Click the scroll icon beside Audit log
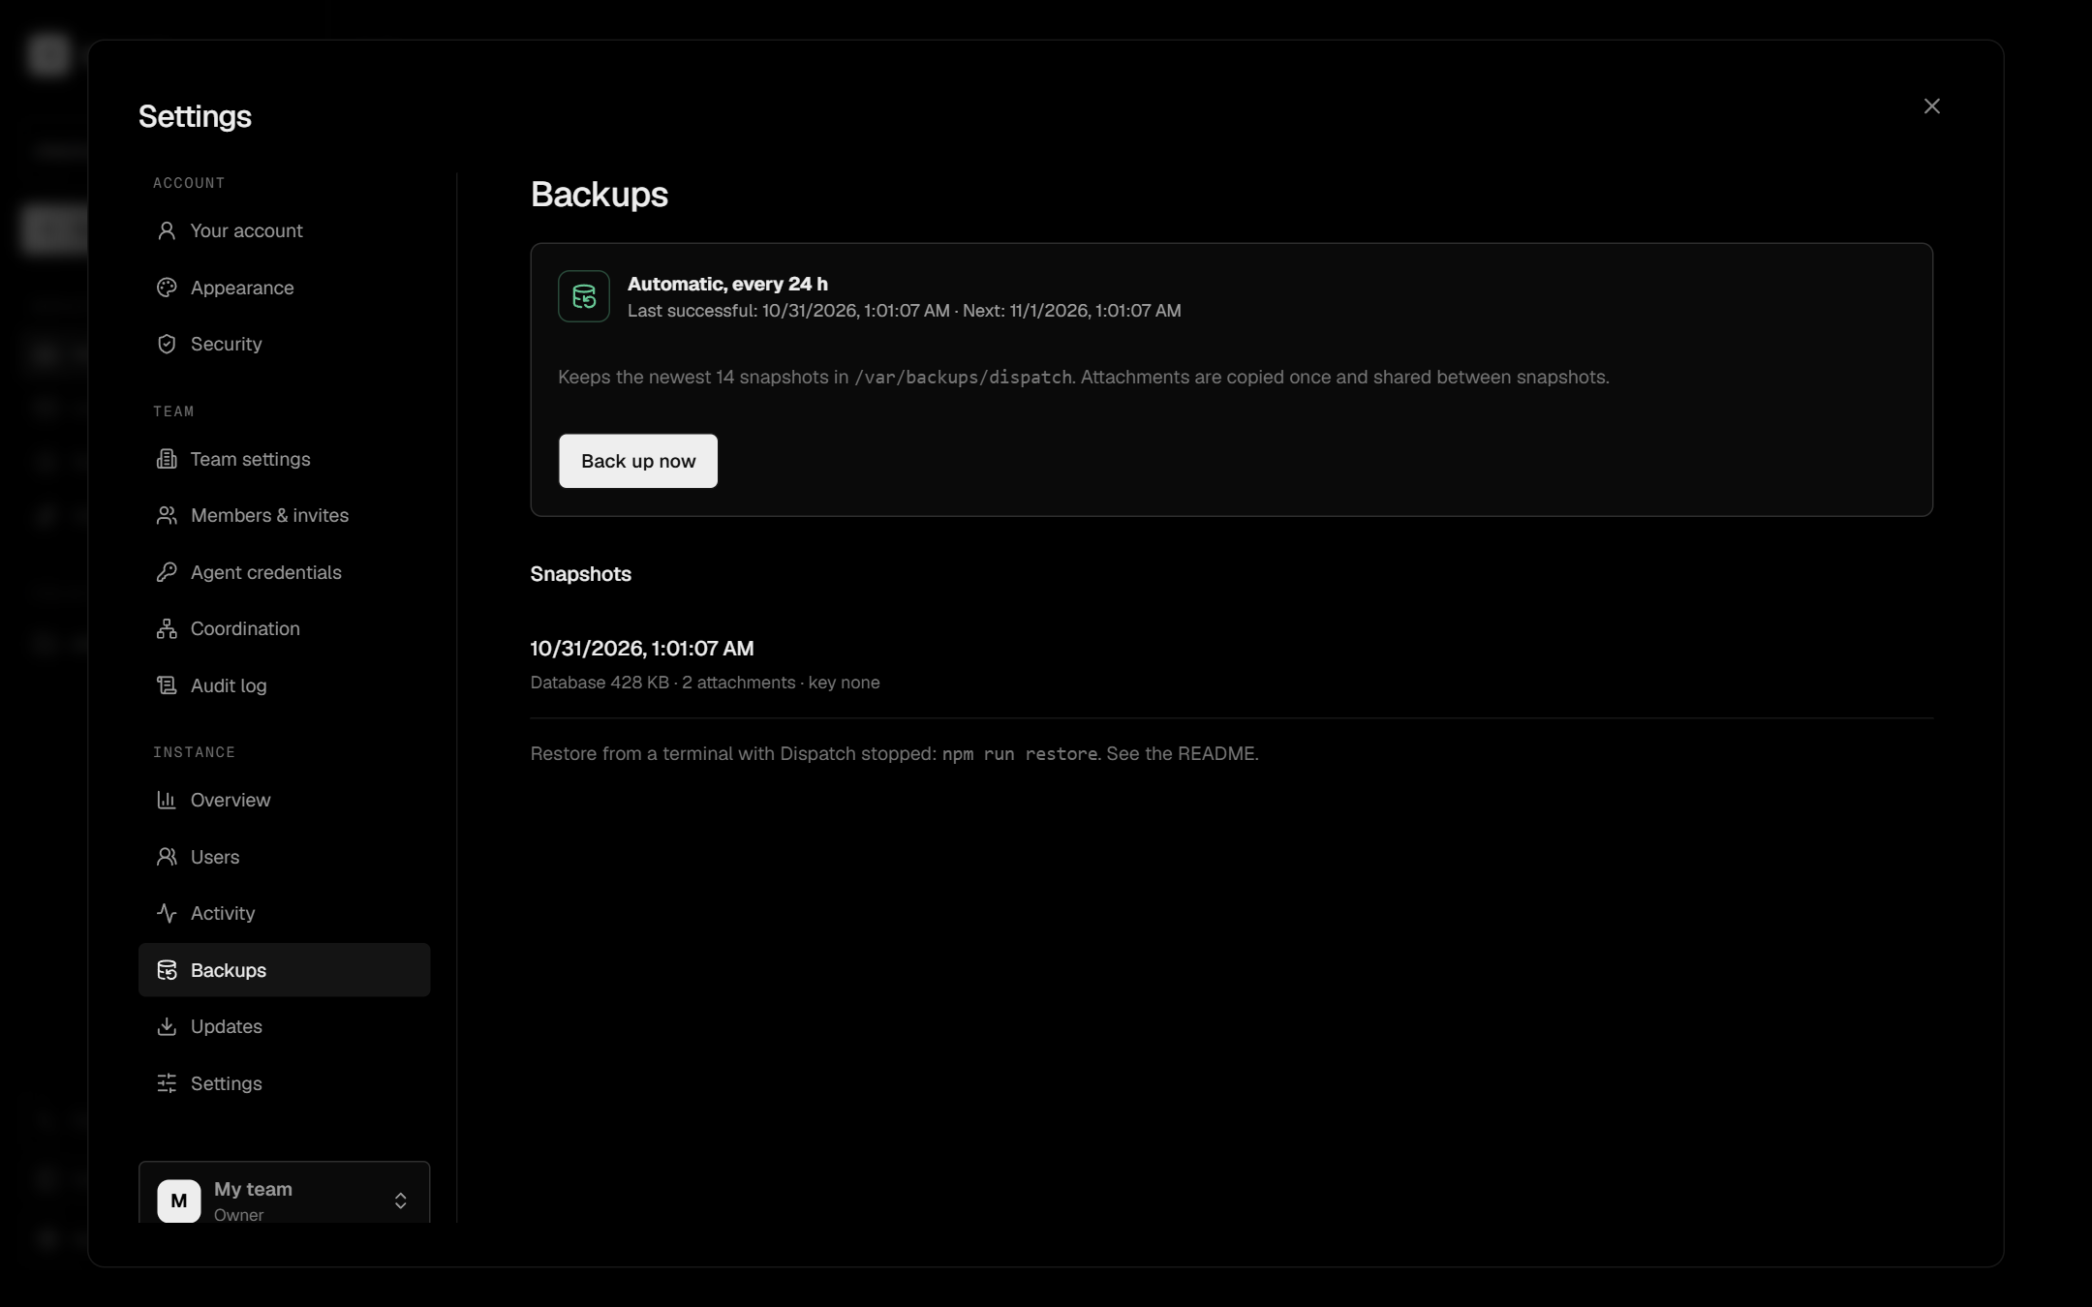 point(167,685)
